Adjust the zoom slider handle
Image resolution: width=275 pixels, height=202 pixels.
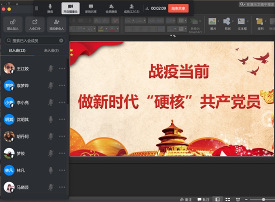(263, 199)
